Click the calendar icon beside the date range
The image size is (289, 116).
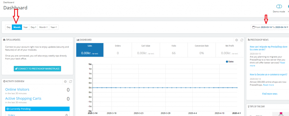(x=254, y=27)
